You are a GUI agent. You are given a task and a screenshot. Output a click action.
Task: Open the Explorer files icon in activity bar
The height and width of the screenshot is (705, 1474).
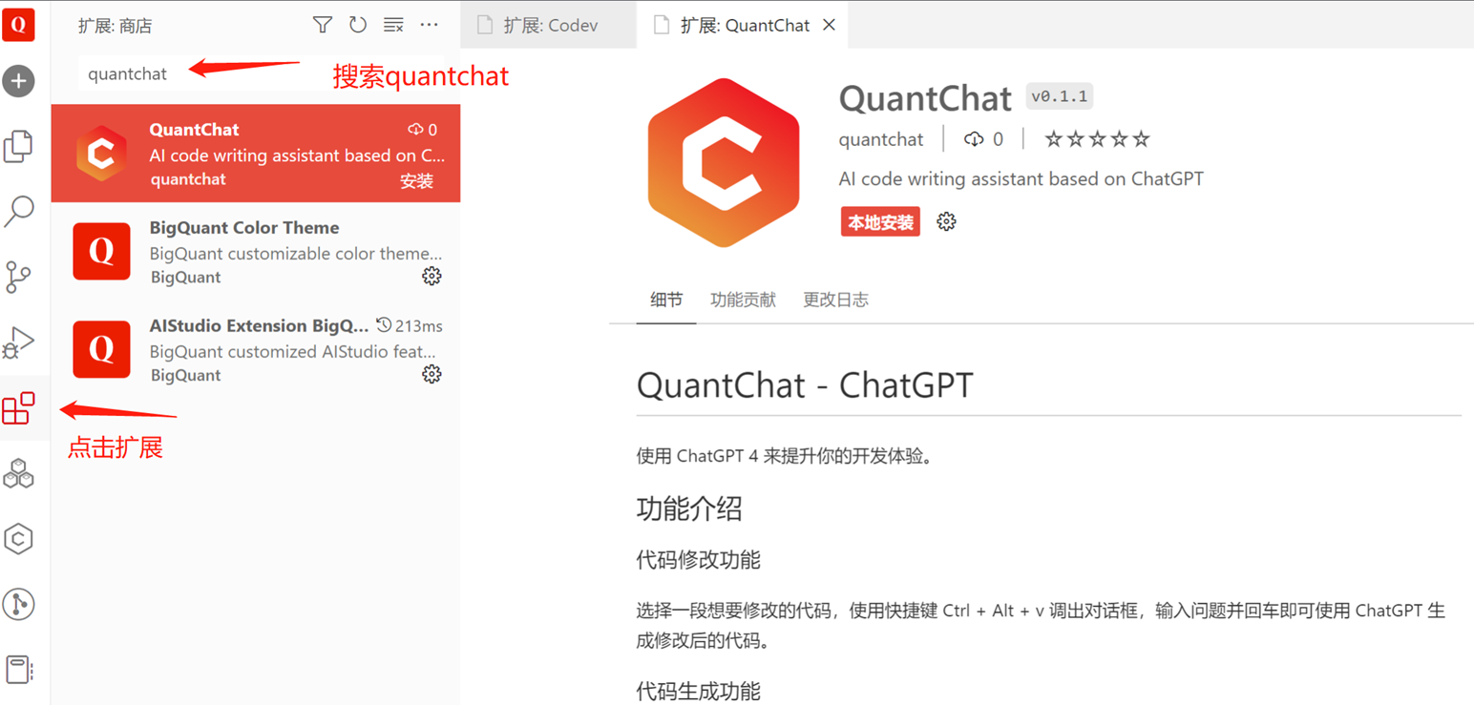pyautogui.click(x=18, y=146)
